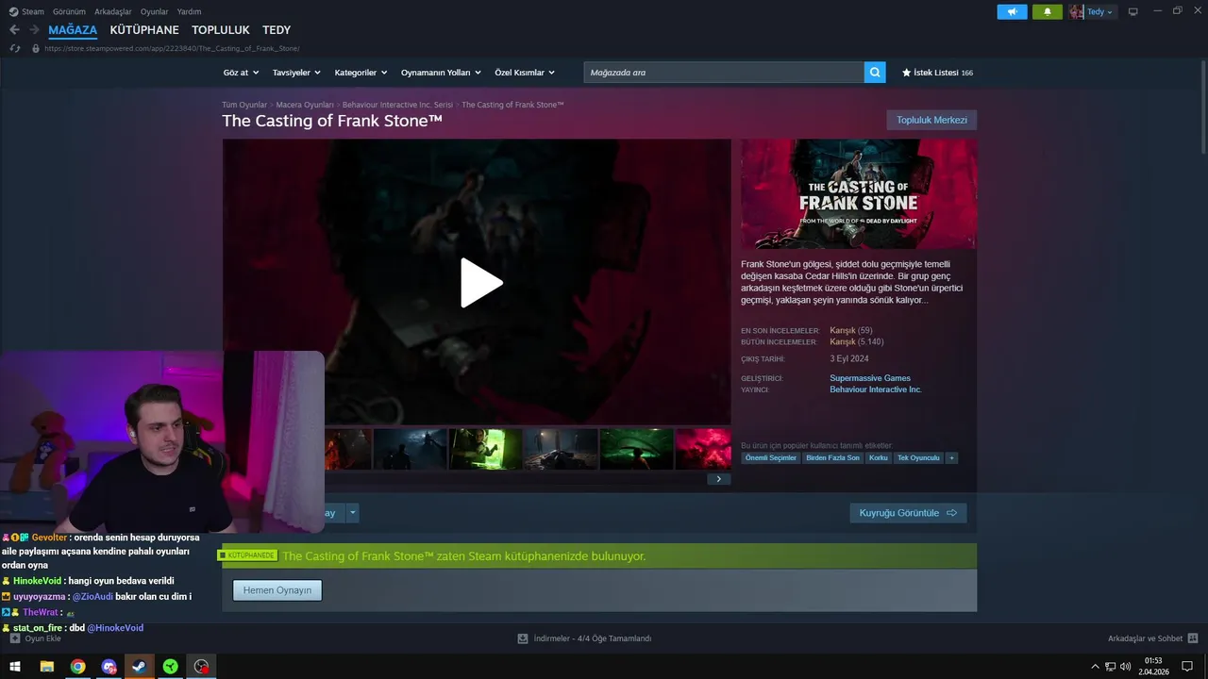Open the Görünüm menu

coord(69,11)
